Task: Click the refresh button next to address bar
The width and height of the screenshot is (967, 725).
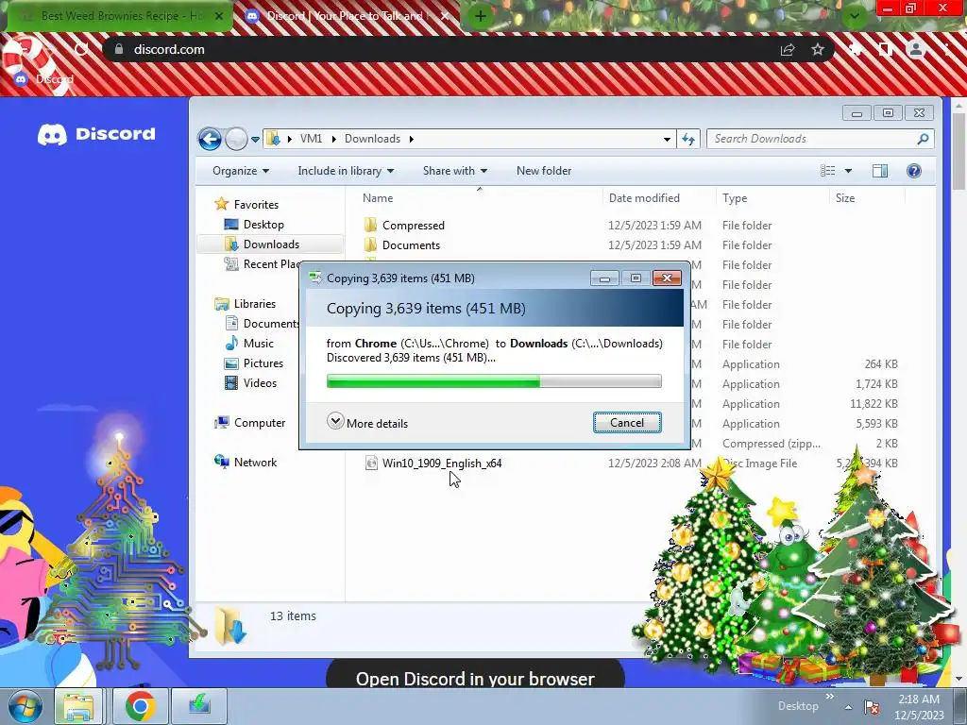Action: [688, 139]
